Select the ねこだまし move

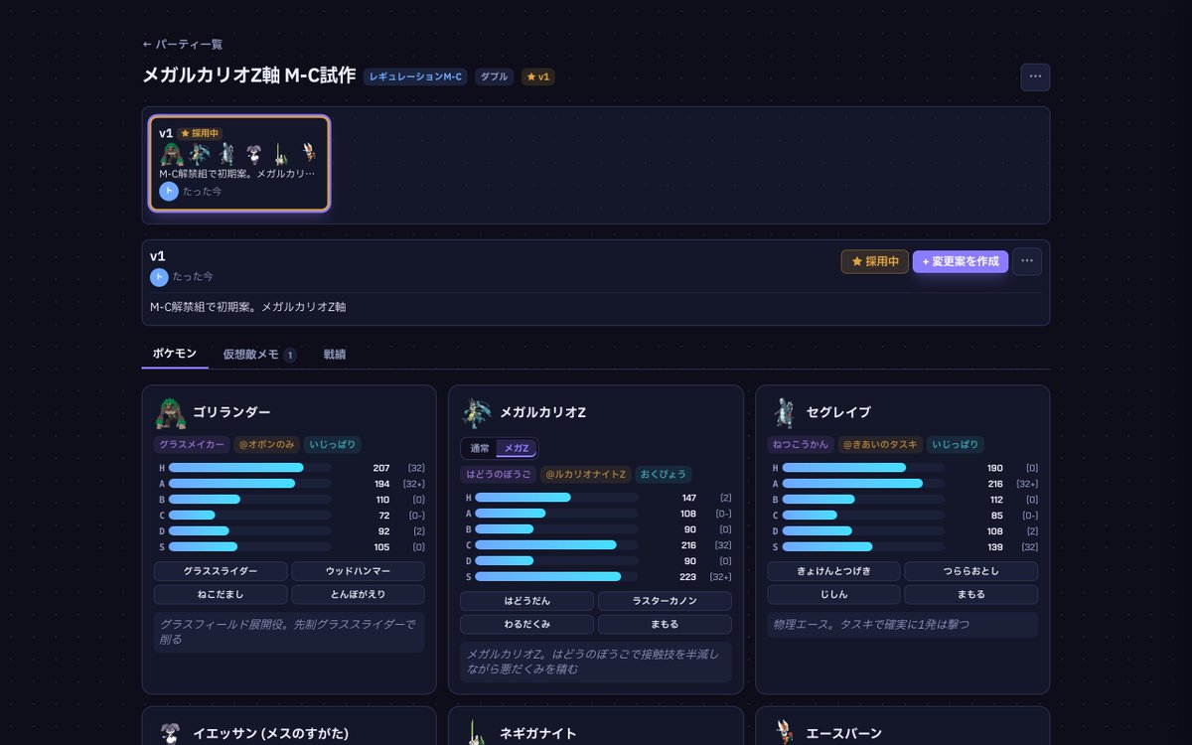click(221, 594)
